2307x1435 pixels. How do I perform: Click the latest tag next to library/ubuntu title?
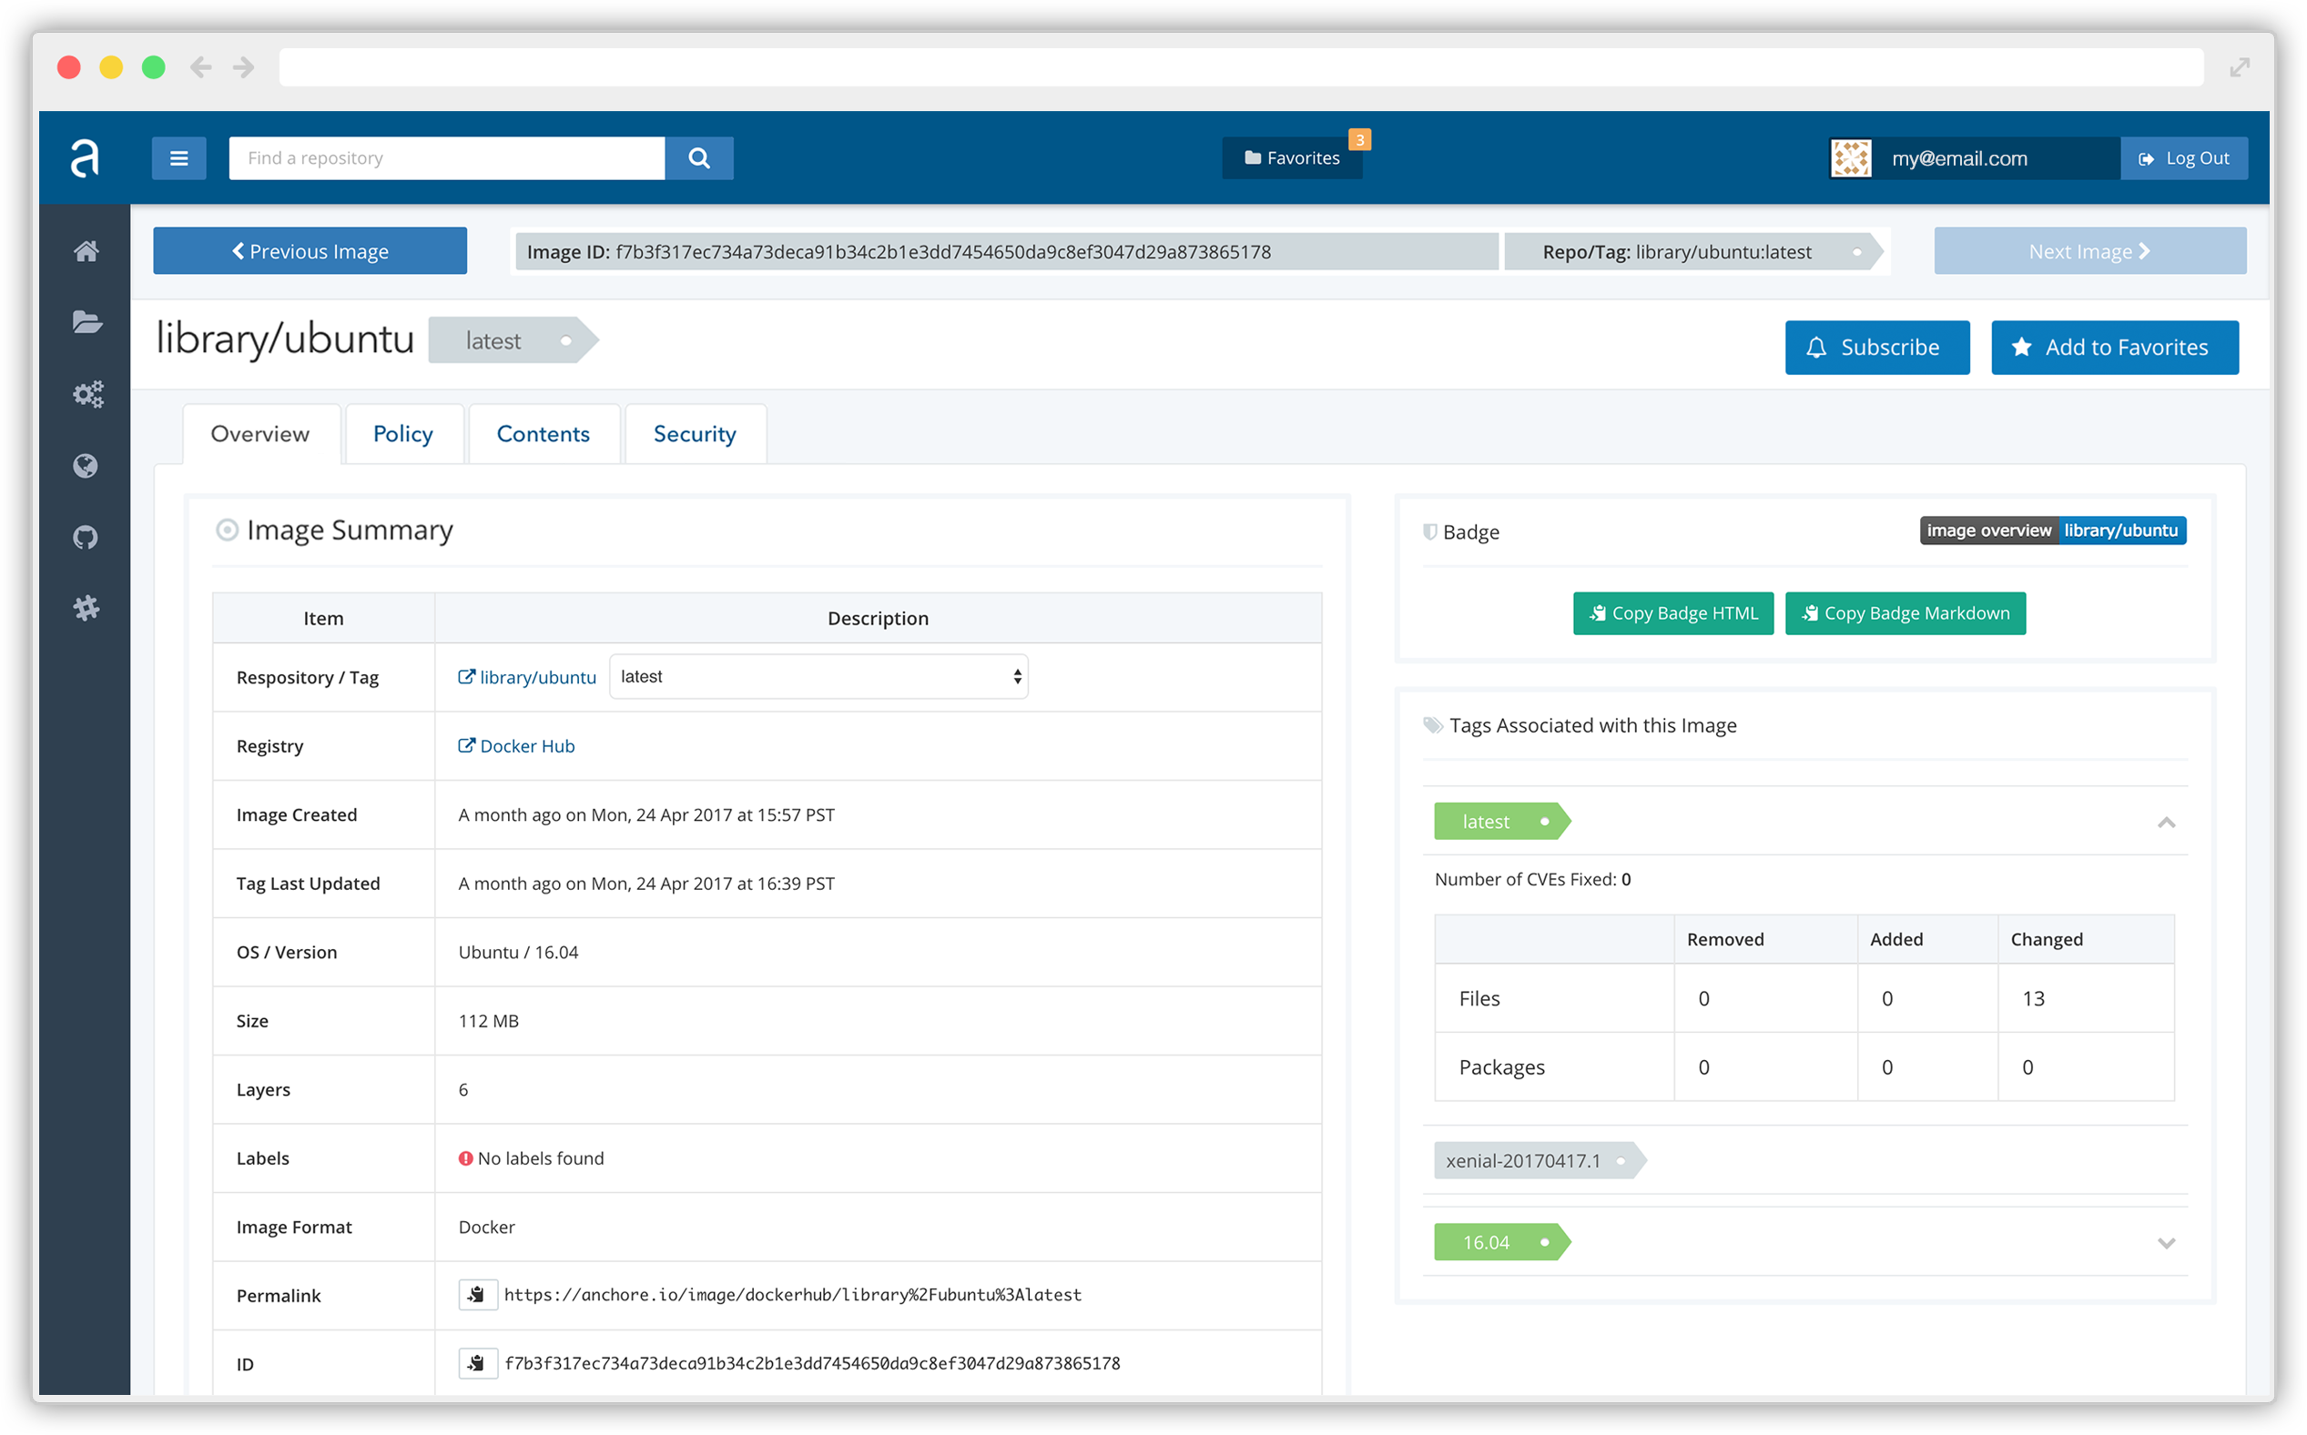513,340
